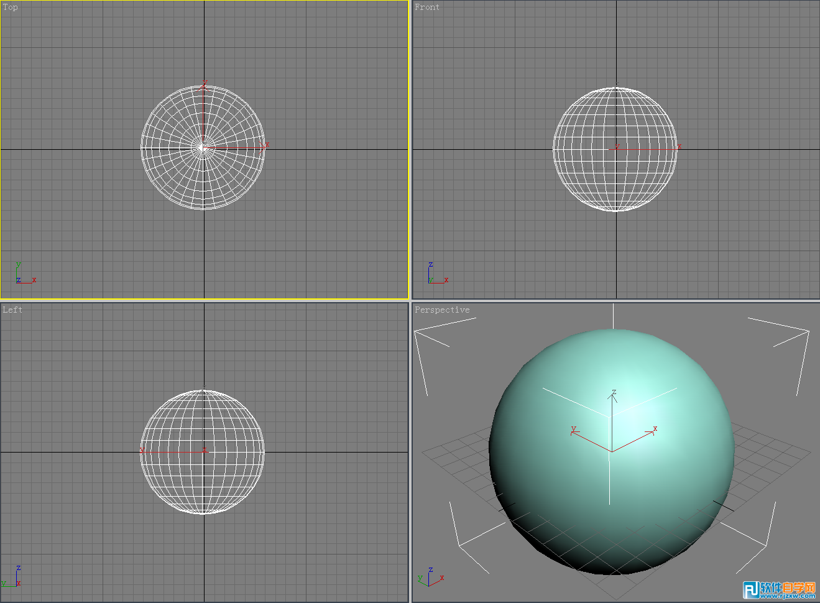Click the Left viewport label

(x=12, y=309)
